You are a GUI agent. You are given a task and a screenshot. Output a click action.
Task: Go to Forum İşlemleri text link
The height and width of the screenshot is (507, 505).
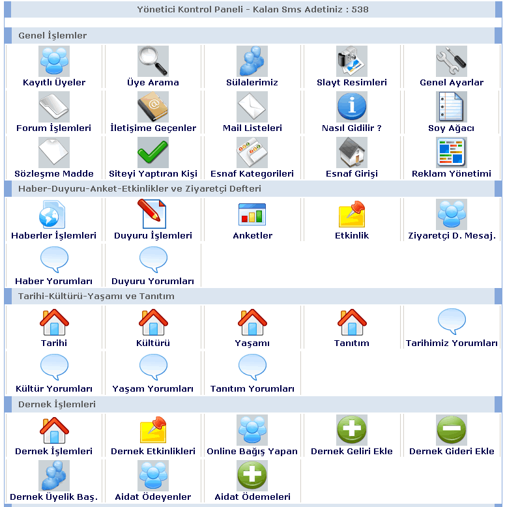(53, 128)
